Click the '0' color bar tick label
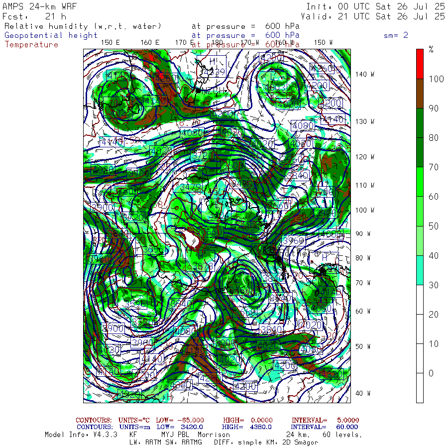 click(431, 373)
